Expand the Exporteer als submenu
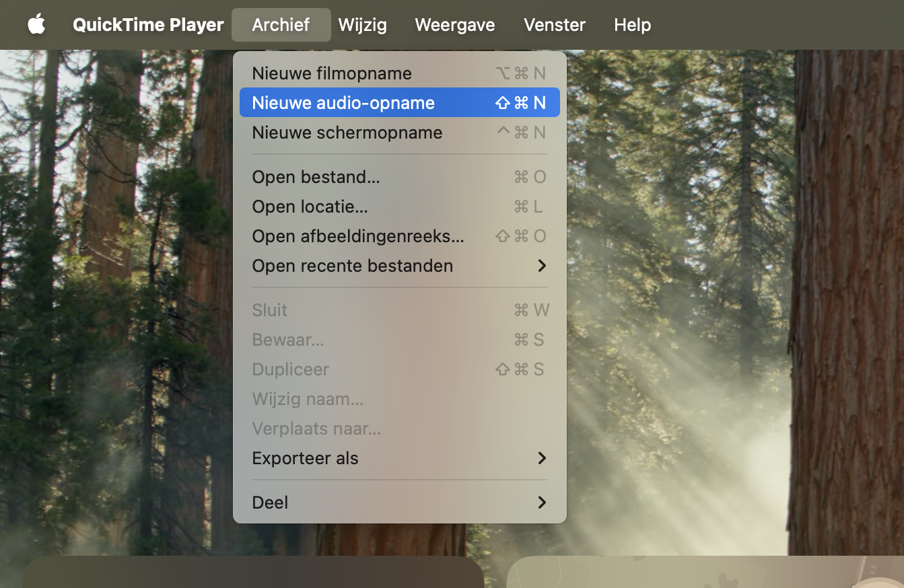 (400, 458)
